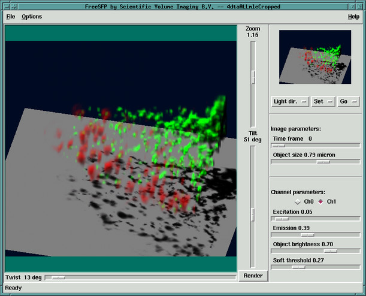This screenshot has height=296, width=366.
Task: Click the Object brightness slider handle
Action: point(331,251)
